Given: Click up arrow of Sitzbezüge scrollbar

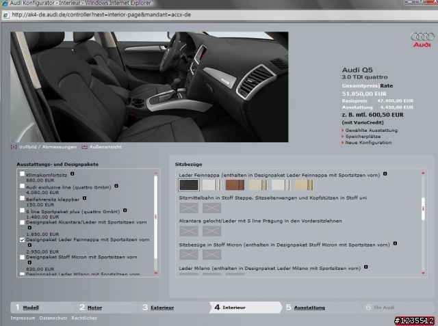Looking at the screenshot, I should click(423, 173).
